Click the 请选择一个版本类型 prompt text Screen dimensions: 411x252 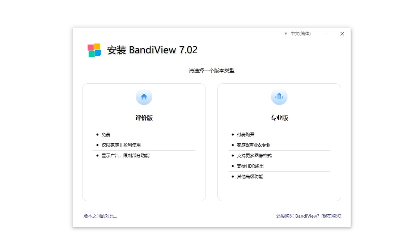(x=212, y=71)
